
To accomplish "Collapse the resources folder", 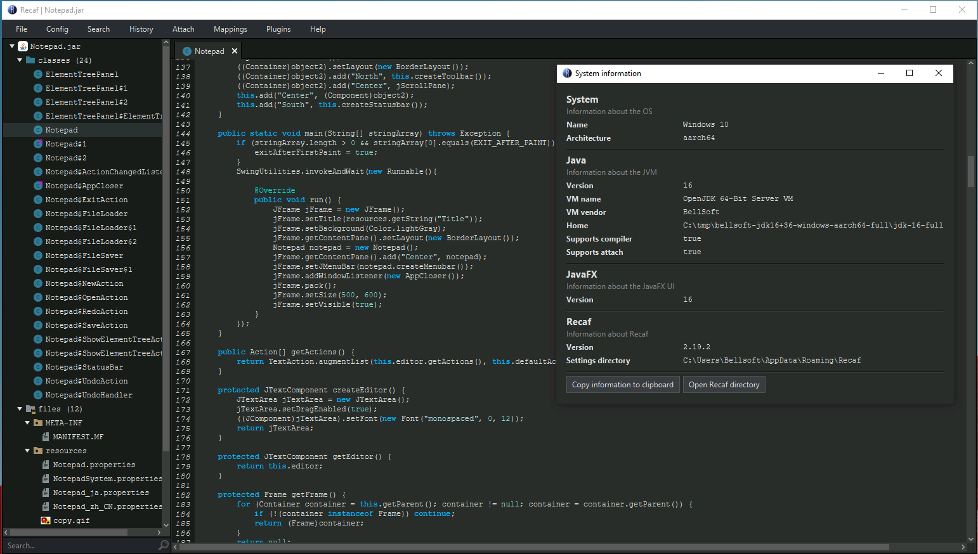I will [x=27, y=451].
